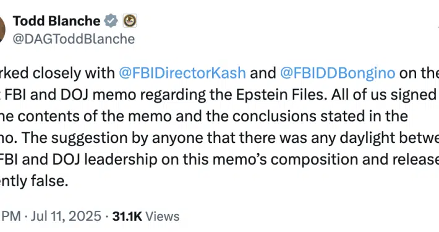Follow the @FBIDDBongino mention
This screenshot has height=232, width=439.
click(x=338, y=73)
